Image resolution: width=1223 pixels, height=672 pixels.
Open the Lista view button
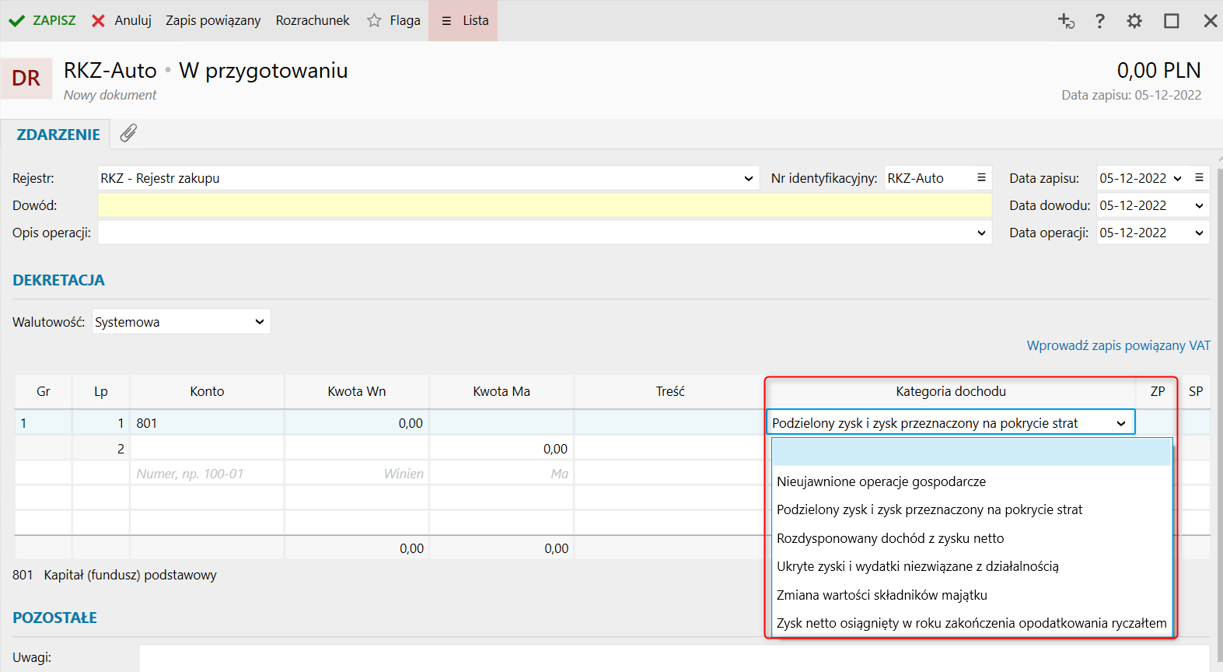pyautogui.click(x=464, y=20)
